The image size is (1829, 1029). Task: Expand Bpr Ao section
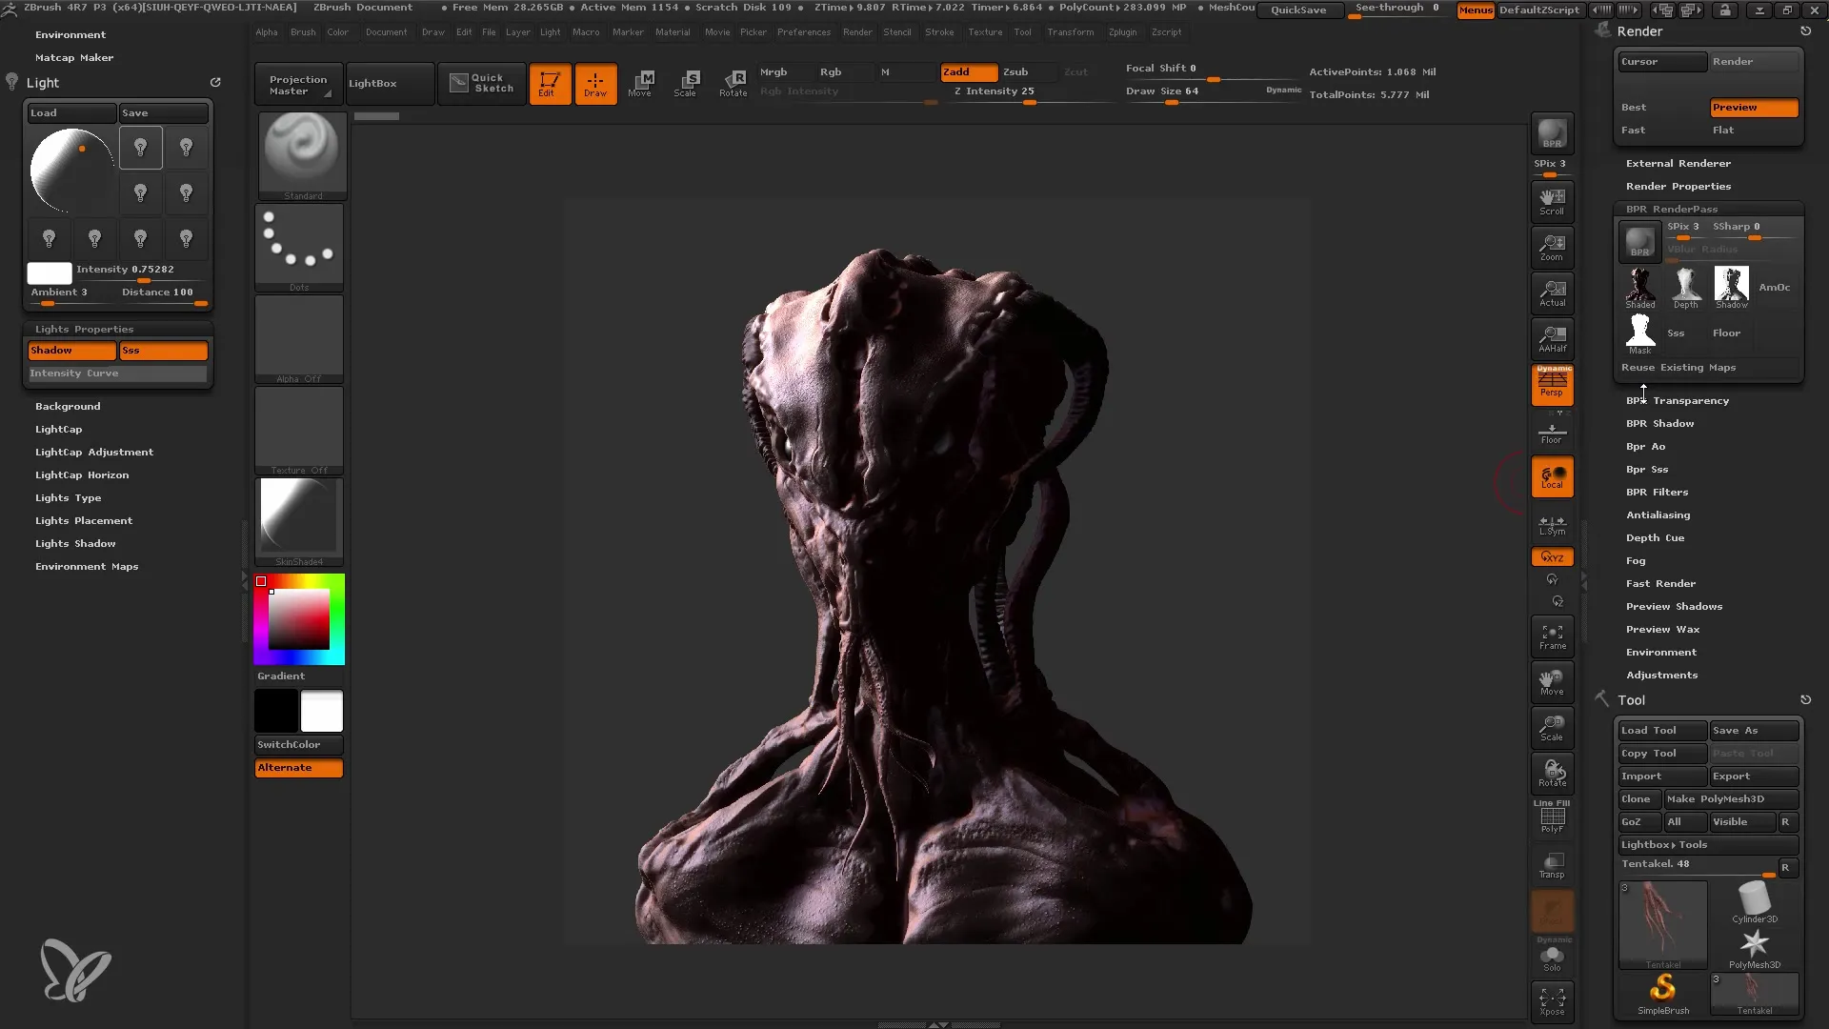tap(1645, 446)
